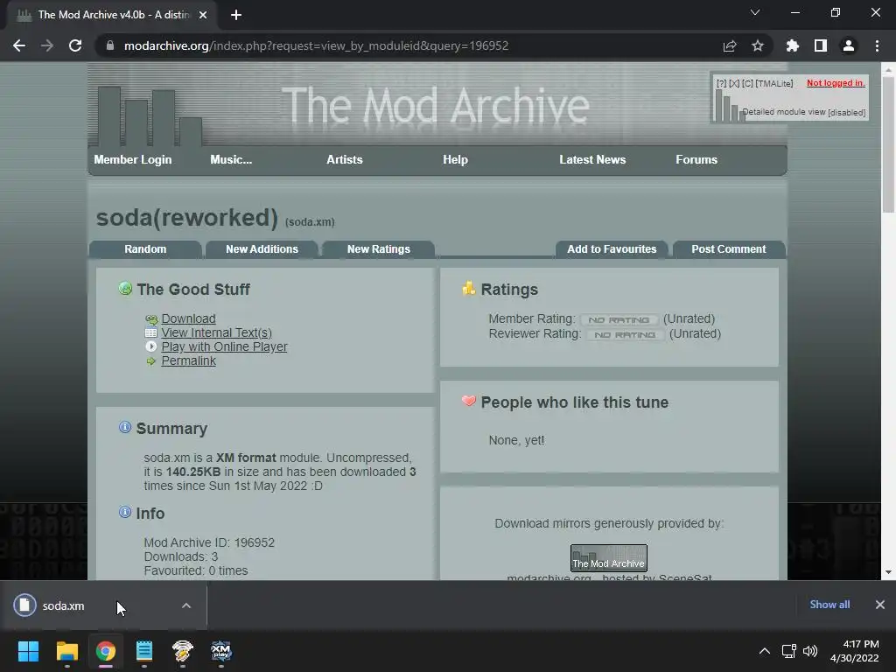
Task: Toggle the browser side panel icon
Action: click(x=821, y=45)
